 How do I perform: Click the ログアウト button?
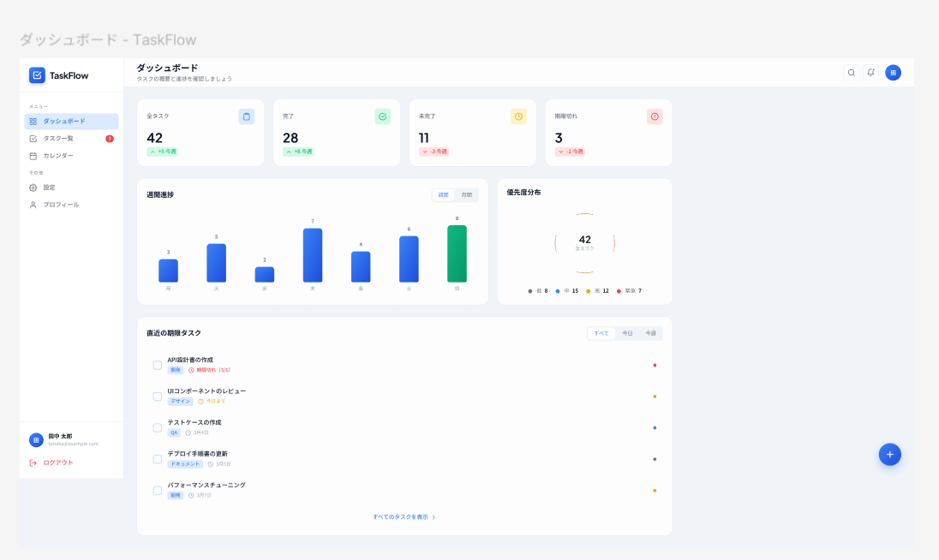point(52,462)
